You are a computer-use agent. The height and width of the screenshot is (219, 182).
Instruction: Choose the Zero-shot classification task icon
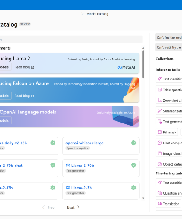159,100
